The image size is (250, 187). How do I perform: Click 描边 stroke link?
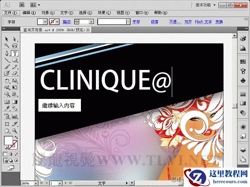point(66,22)
